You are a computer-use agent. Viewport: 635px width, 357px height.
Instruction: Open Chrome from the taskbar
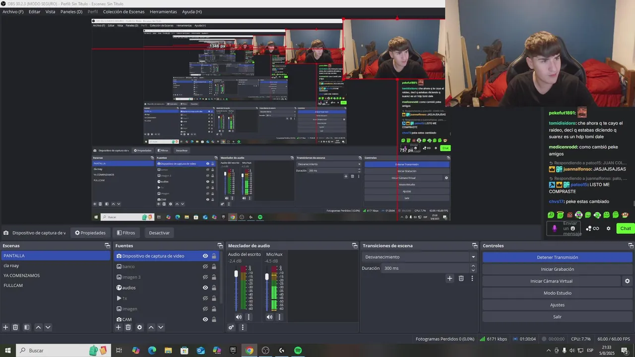point(249,351)
